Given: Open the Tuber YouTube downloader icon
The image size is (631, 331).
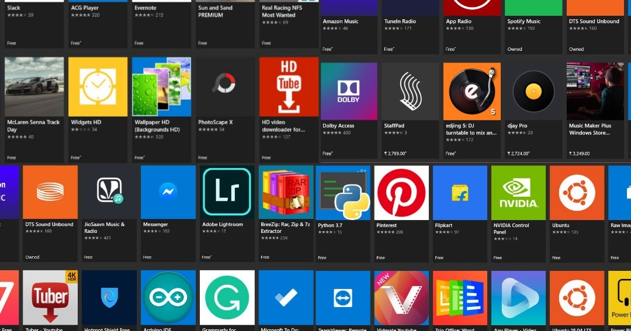Looking at the screenshot, I should click(50, 298).
